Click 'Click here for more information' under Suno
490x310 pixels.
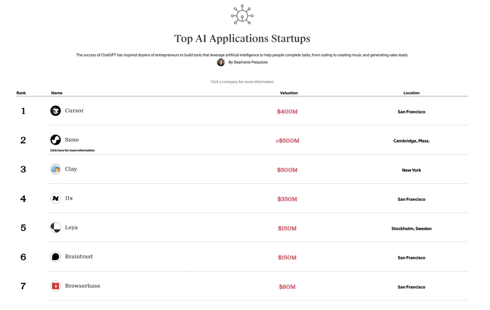(73, 150)
